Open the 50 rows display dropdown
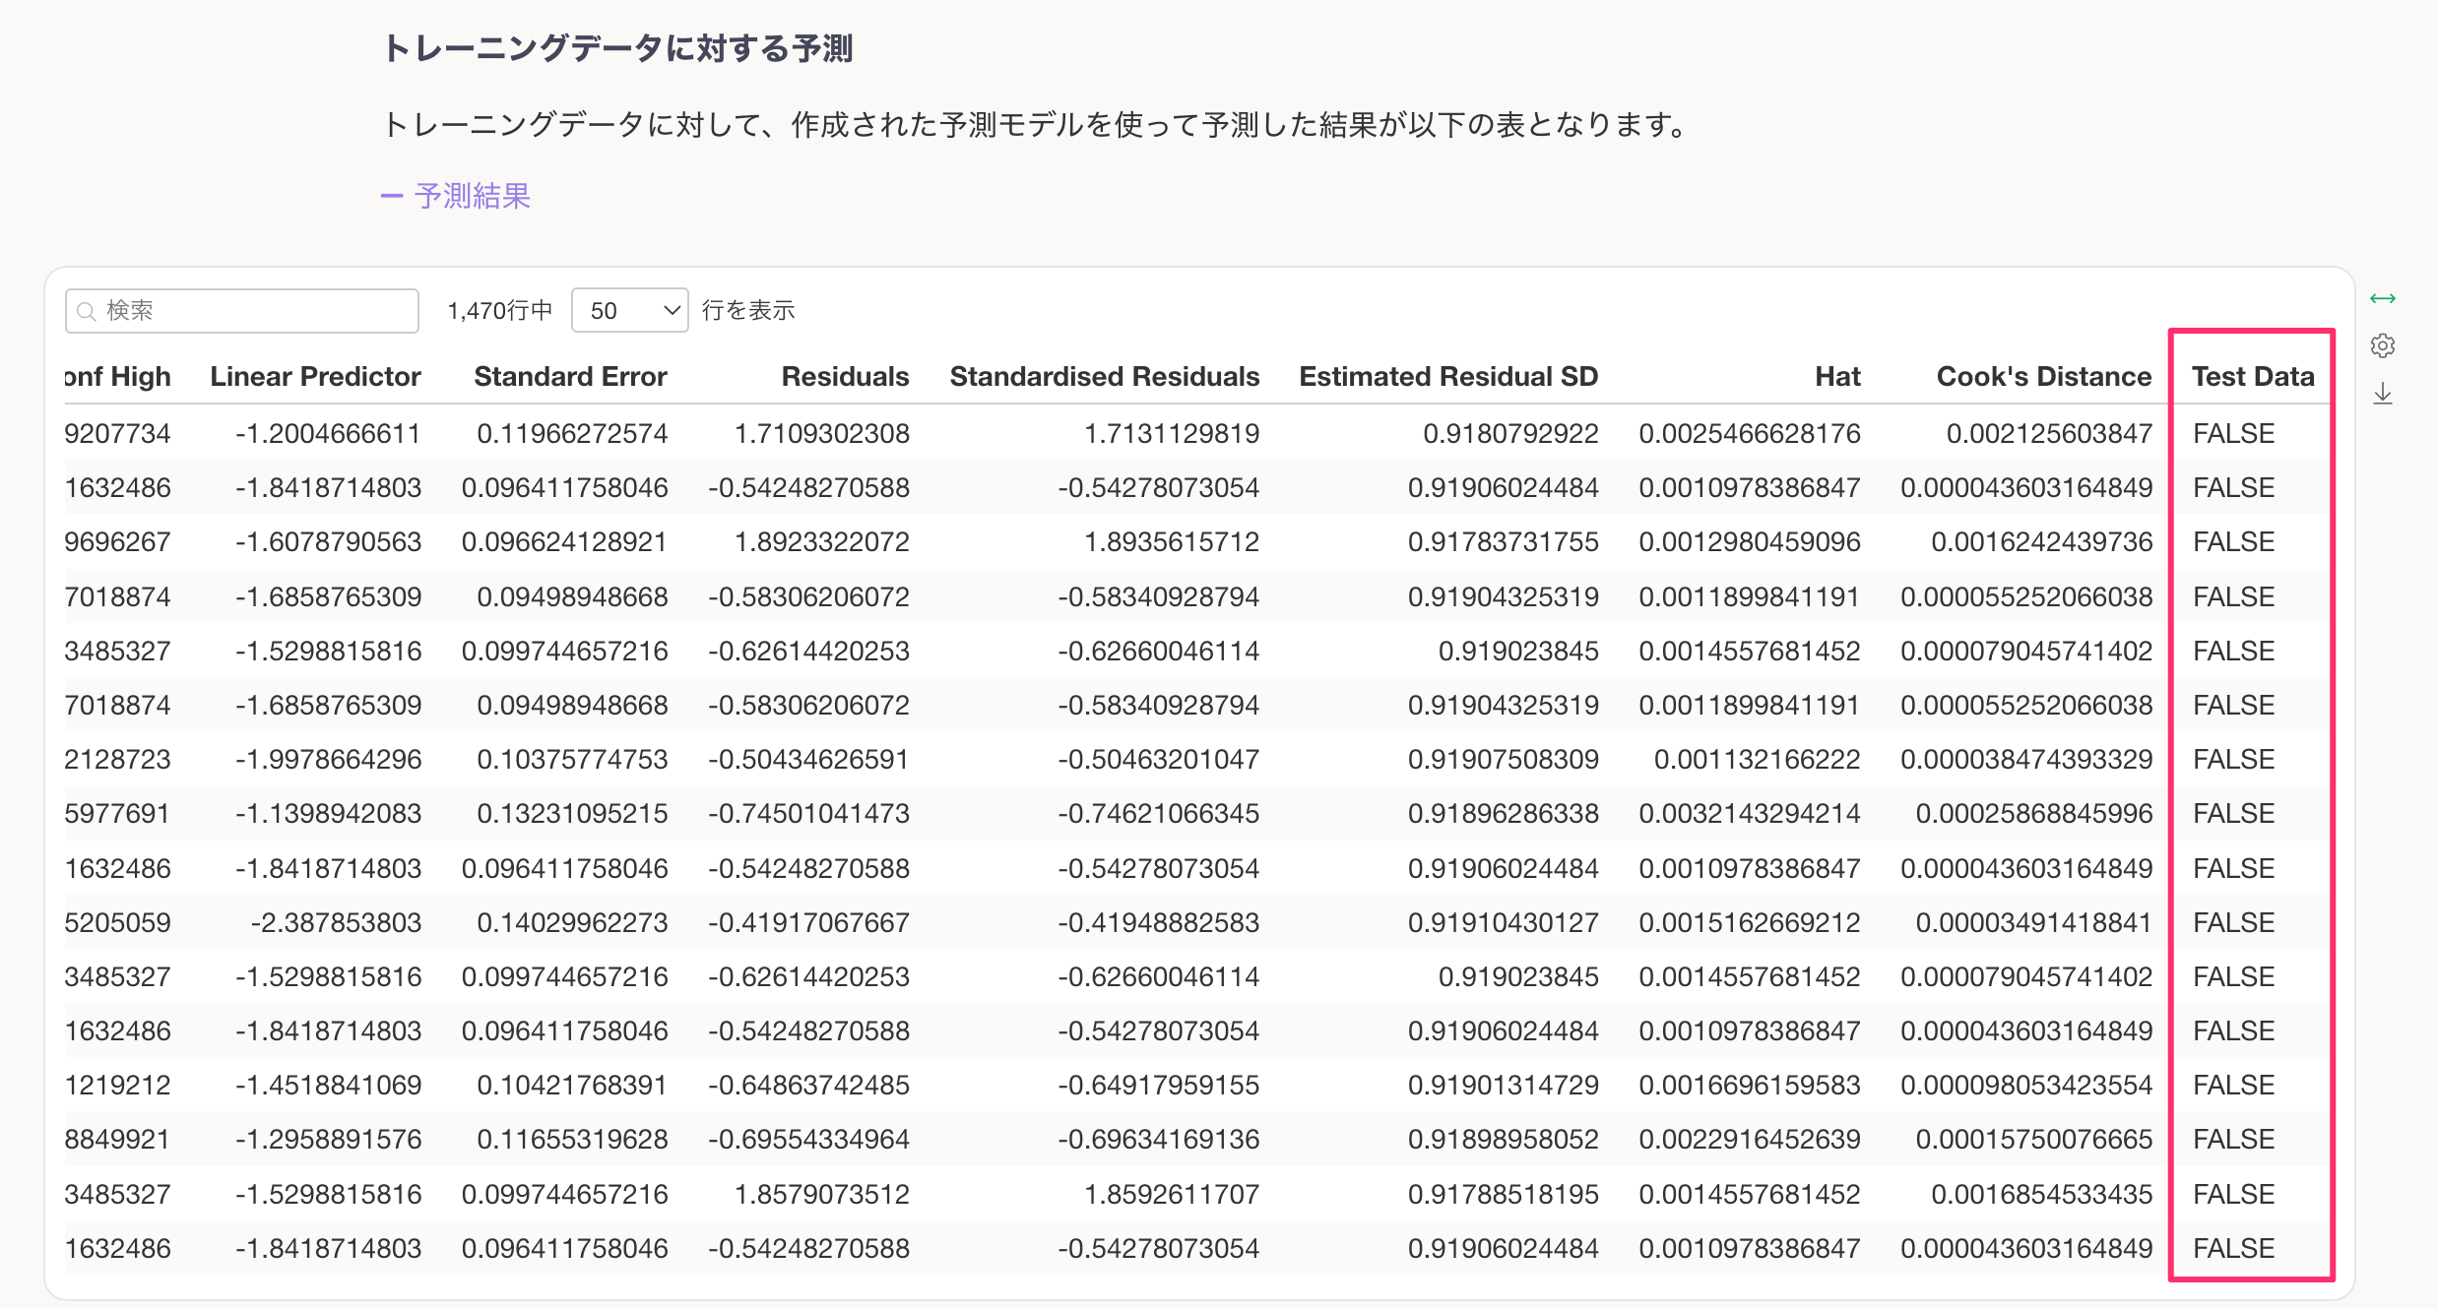 (629, 311)
